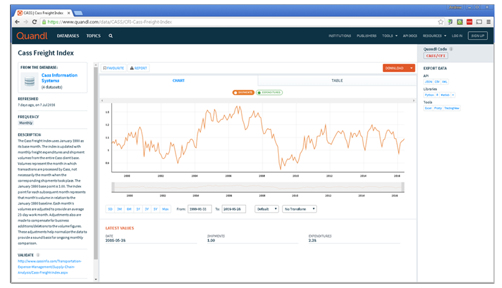Open Chrome hamburger menu
Screen dimensions: 502x288
(x=488, y=22)
